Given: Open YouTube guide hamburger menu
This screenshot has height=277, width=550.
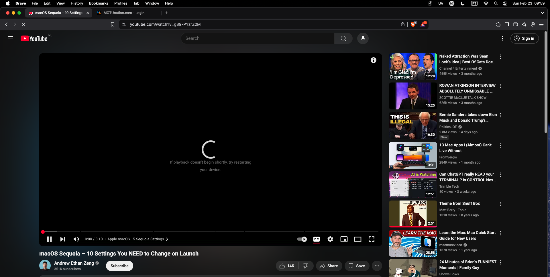Looking at the screenshot, I should [x=10, y=38].
